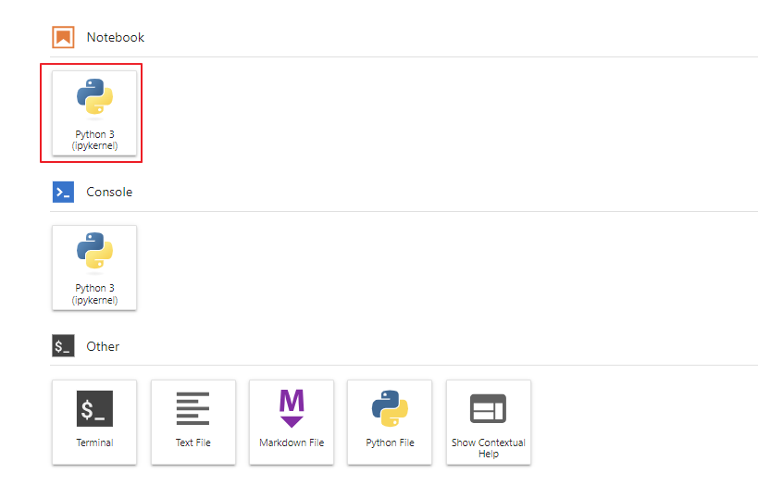Image resolution: width=758 pixels, height=486 pixels.
Task: Click the blue Console section icon
Action: [x=63, y=192]
